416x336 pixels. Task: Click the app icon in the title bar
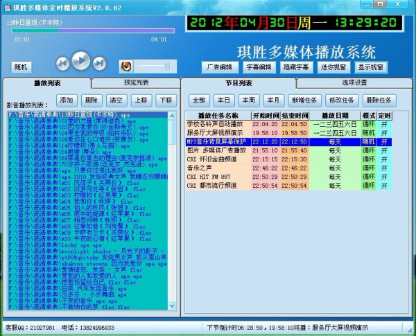click(x=8, y=8)
